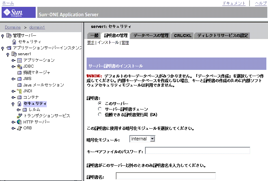Expand the JMS tree node
268x181 pixels.
[14, 79]
